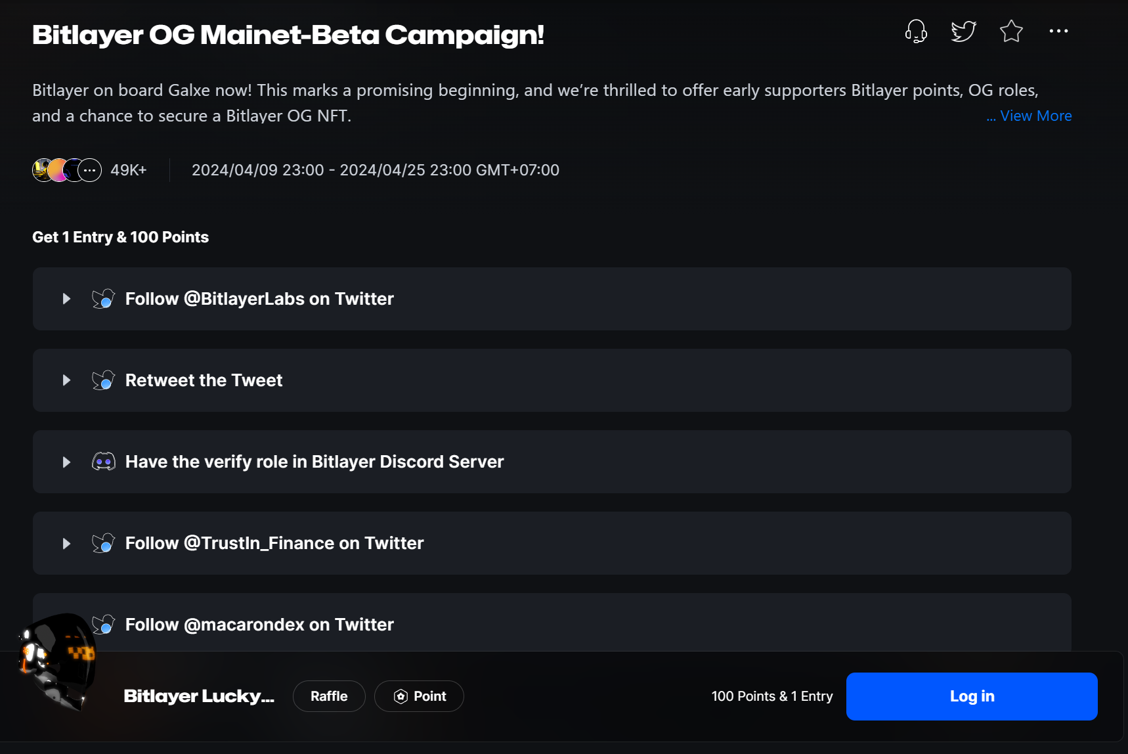The width and height of the screenshot is (1128, 754).
Task: Open the three-dot more options menu
Action: click(x=1058, y=31)
